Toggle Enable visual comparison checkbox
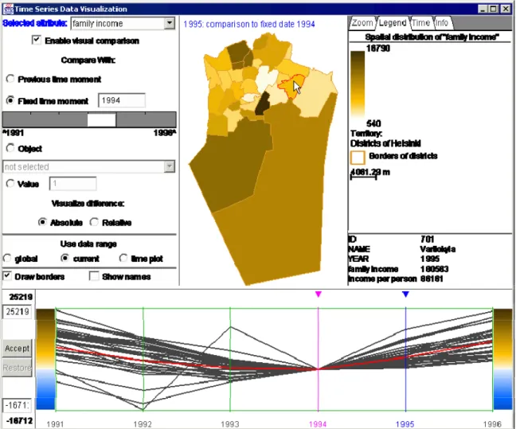 [36, 40]
